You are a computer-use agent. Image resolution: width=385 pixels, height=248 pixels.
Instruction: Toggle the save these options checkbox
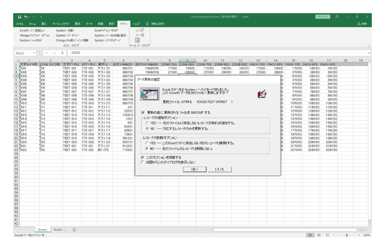point(142,157)
